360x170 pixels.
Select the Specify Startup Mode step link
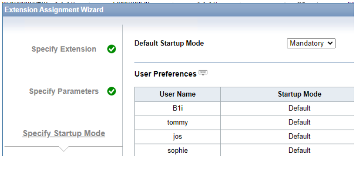(x=64, y=133)
